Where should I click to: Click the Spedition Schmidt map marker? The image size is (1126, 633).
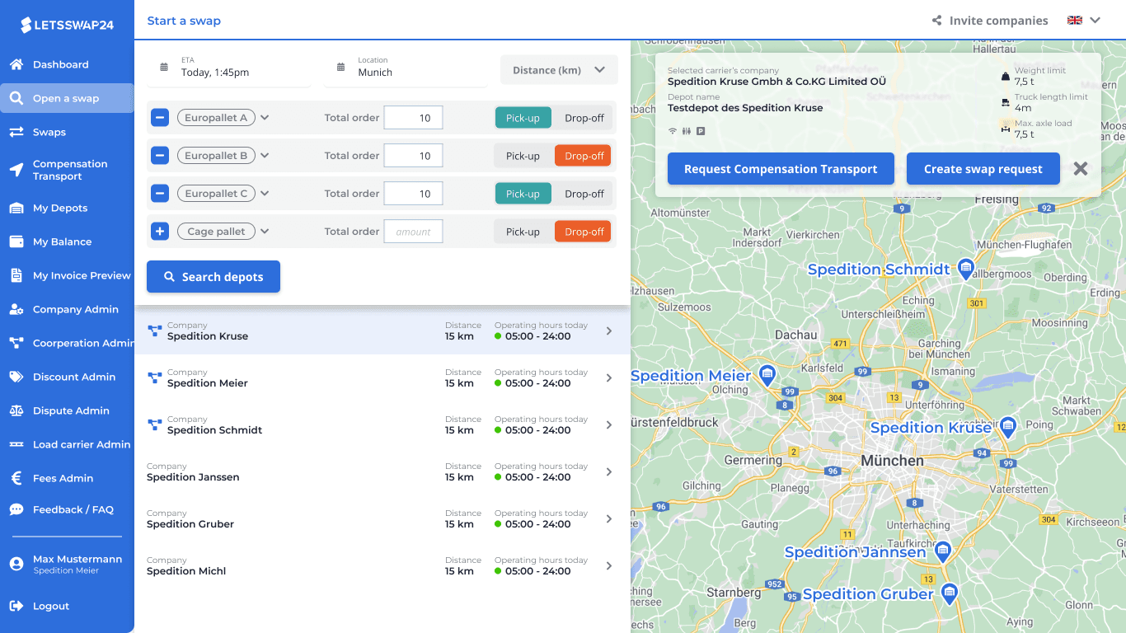pos(966,269)
